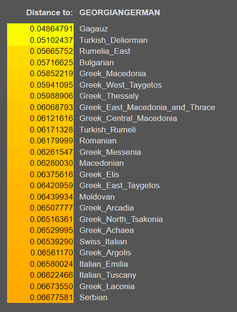Click the GEORGIANGERMAN target header
The width and height of the screenshot is (237, 312).
pyautogui.click(x=120, y=12)
